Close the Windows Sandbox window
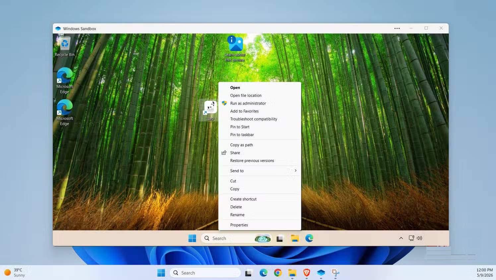The width and height of the screenshot is (496, 280). [441, 28]
